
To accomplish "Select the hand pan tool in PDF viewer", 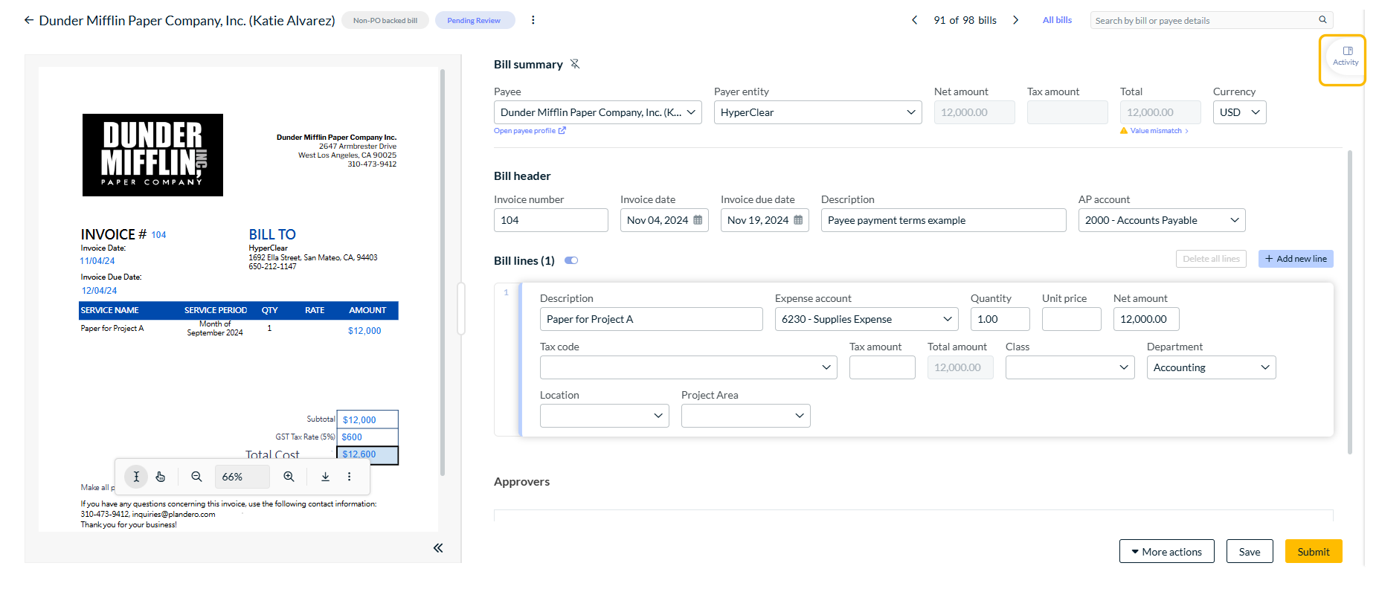I will (x=161, y=477).
